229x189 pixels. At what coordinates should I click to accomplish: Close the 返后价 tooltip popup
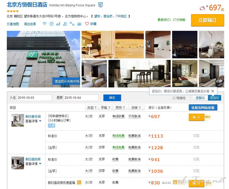click(x=213, y=91)
